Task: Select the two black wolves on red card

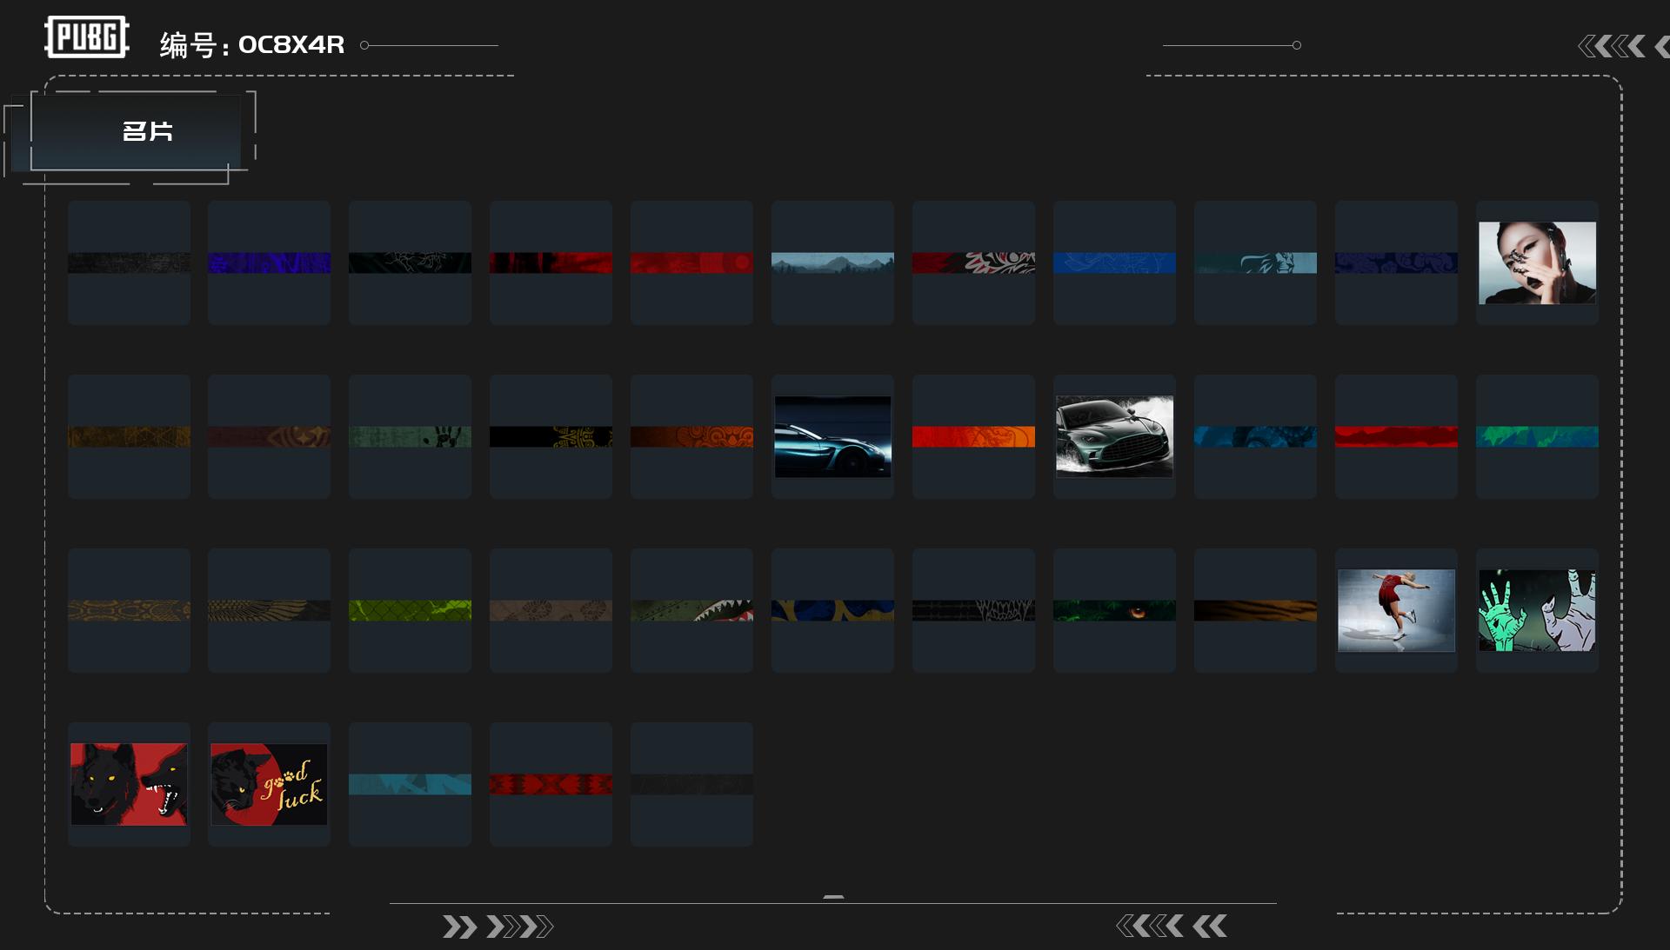Action: [x=129, y=784]
